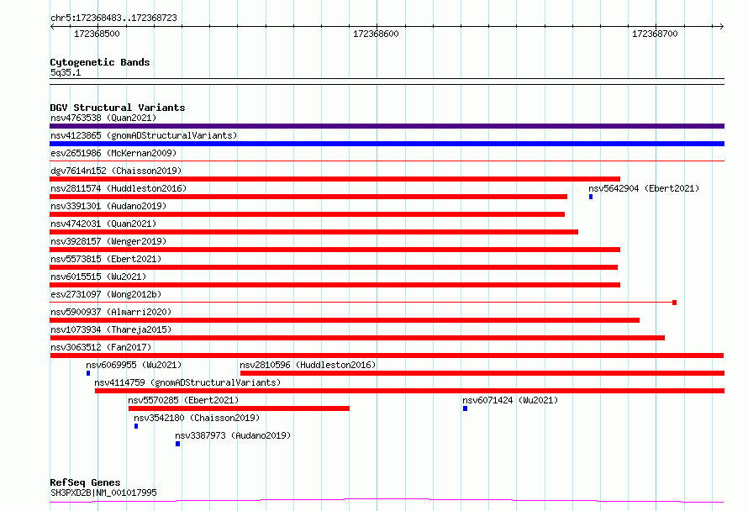748x511 pixels.
Task: Click the nsv3391301 (Audano2019) label text
Action: pyautogui.click(x=108, y=206)
